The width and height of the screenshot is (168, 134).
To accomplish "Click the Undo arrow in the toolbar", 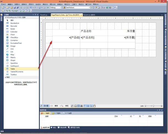I will tap(31, 8).
